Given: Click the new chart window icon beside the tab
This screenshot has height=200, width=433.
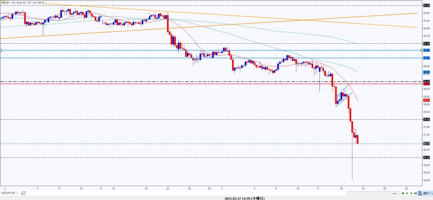Looking at the screenshot, I should click(x=23, y=192).
